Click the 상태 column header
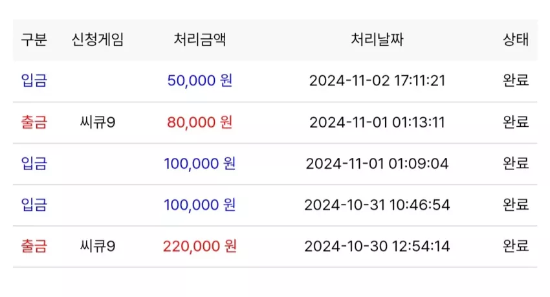Viewport: 550px width, 297px height. tap(516, 39)
